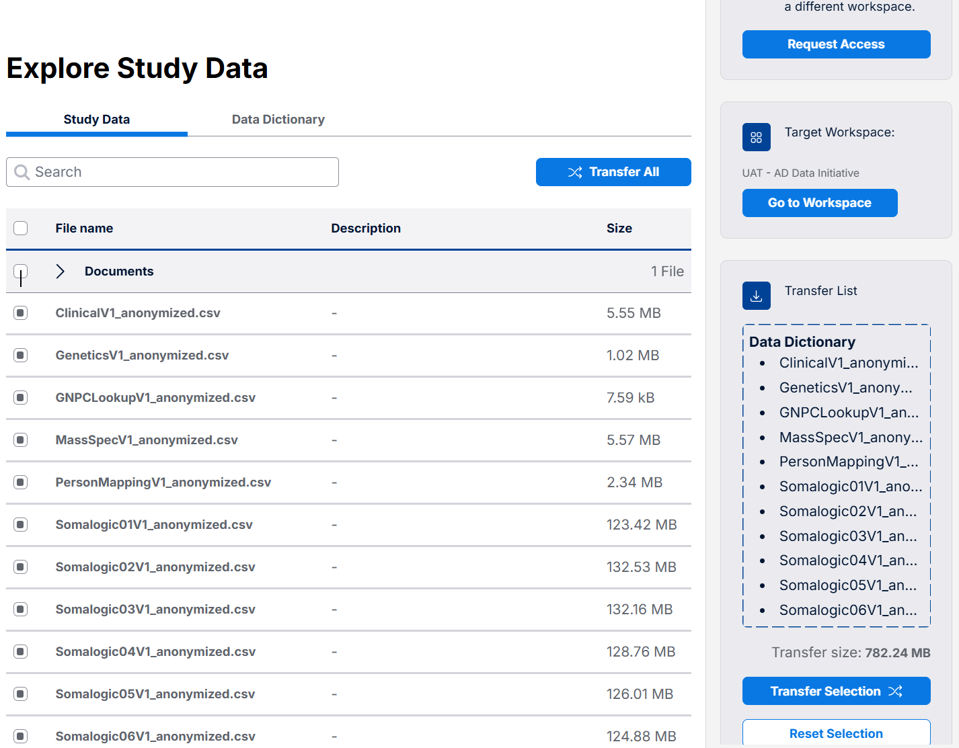Click the Transfer List download icon
The width and height of the screenshot is (959, 748).
(756, 296)
